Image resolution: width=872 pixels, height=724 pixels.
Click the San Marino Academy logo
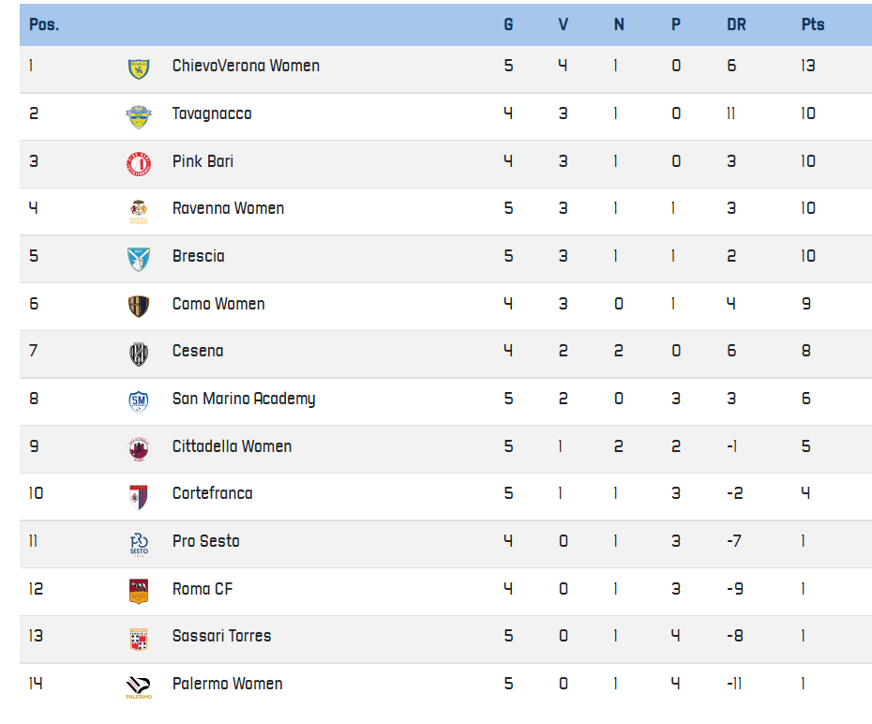click(x=138, y=400)
